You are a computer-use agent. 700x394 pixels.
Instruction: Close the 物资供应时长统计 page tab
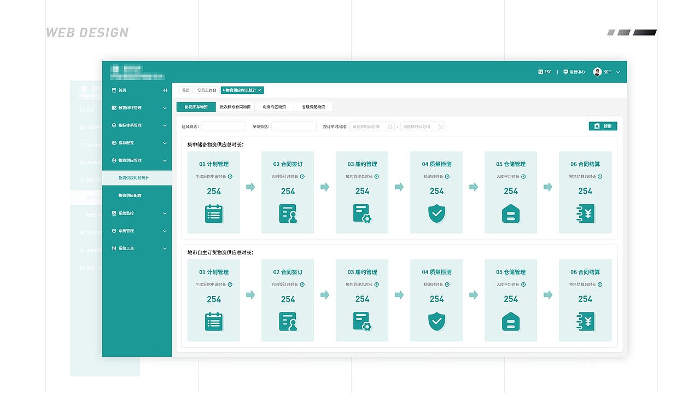coord(260,90)
